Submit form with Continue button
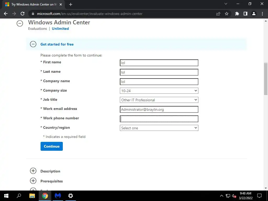 (52, 146)
